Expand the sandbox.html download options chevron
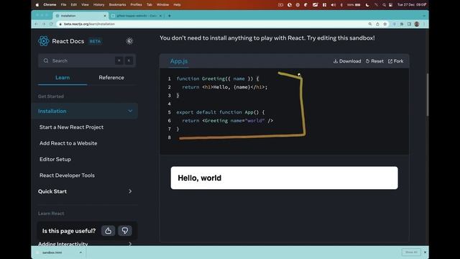460x259 pixels. point(80,253)
